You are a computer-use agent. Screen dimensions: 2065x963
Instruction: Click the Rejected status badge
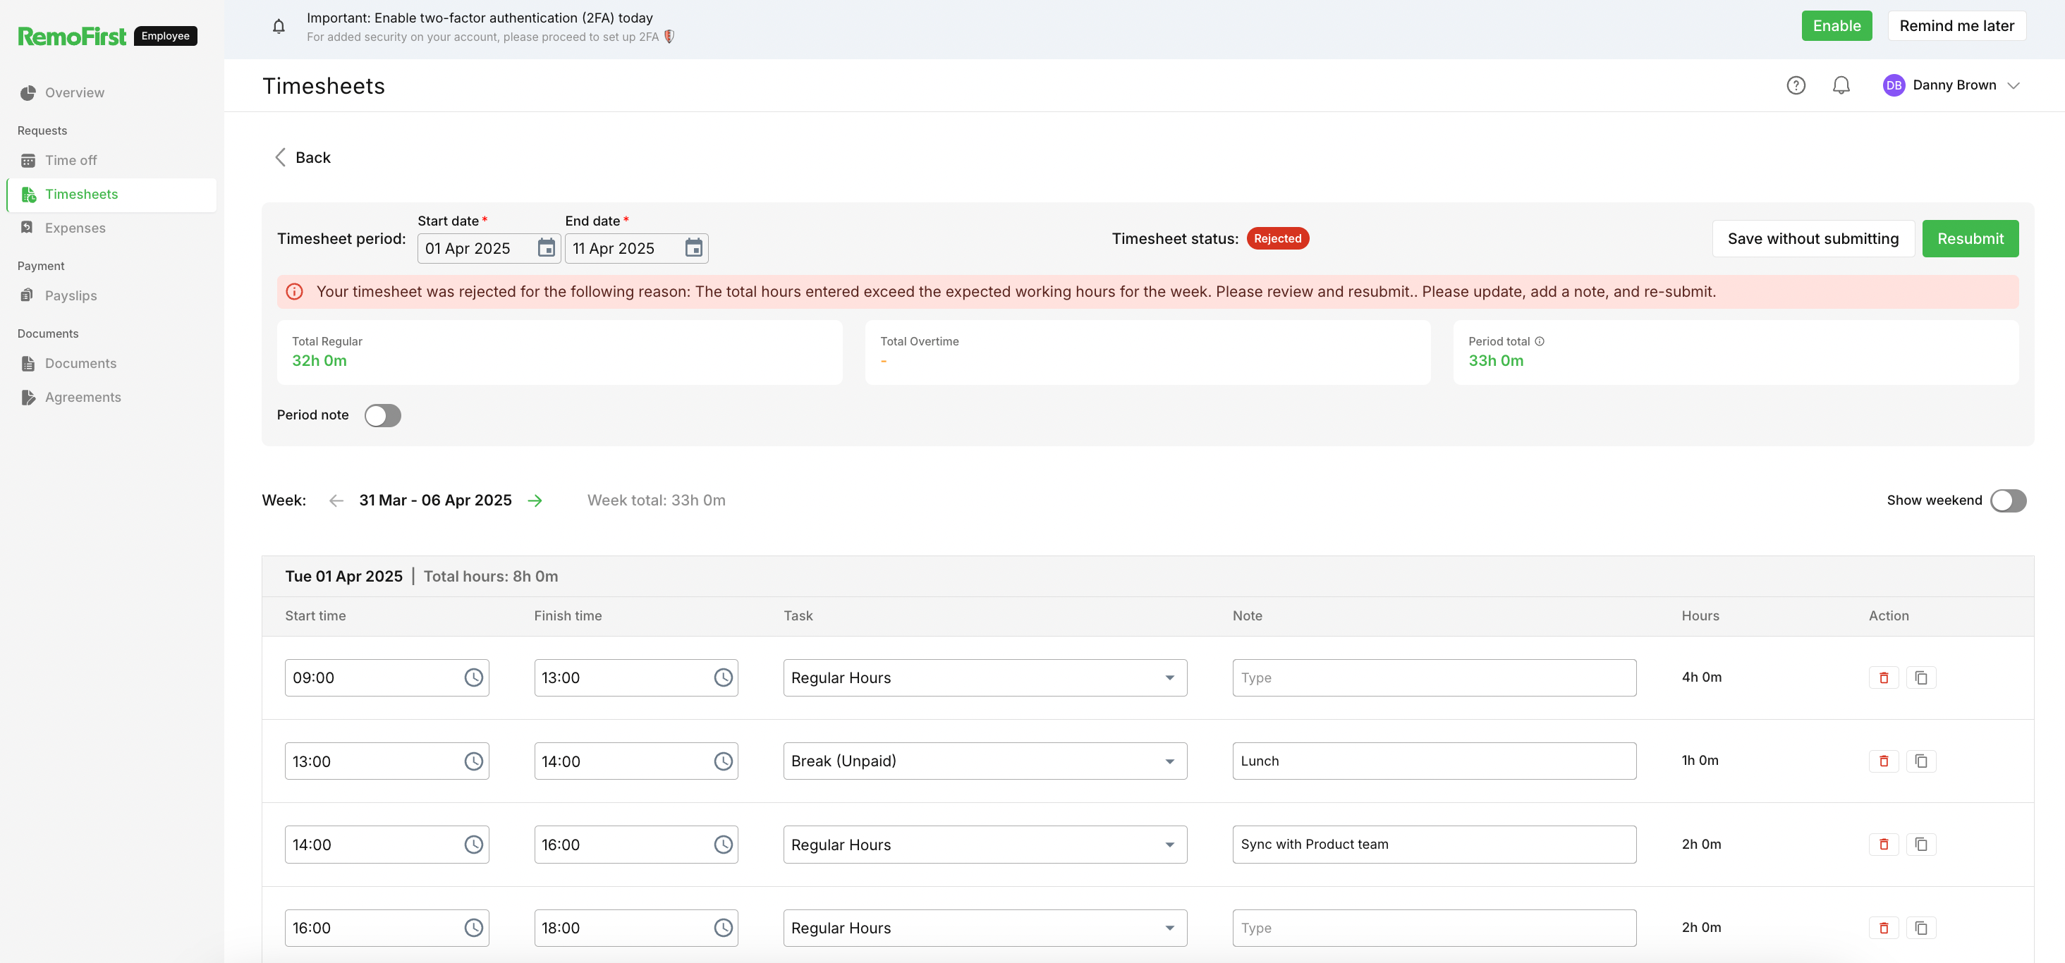pos(1277,239)
